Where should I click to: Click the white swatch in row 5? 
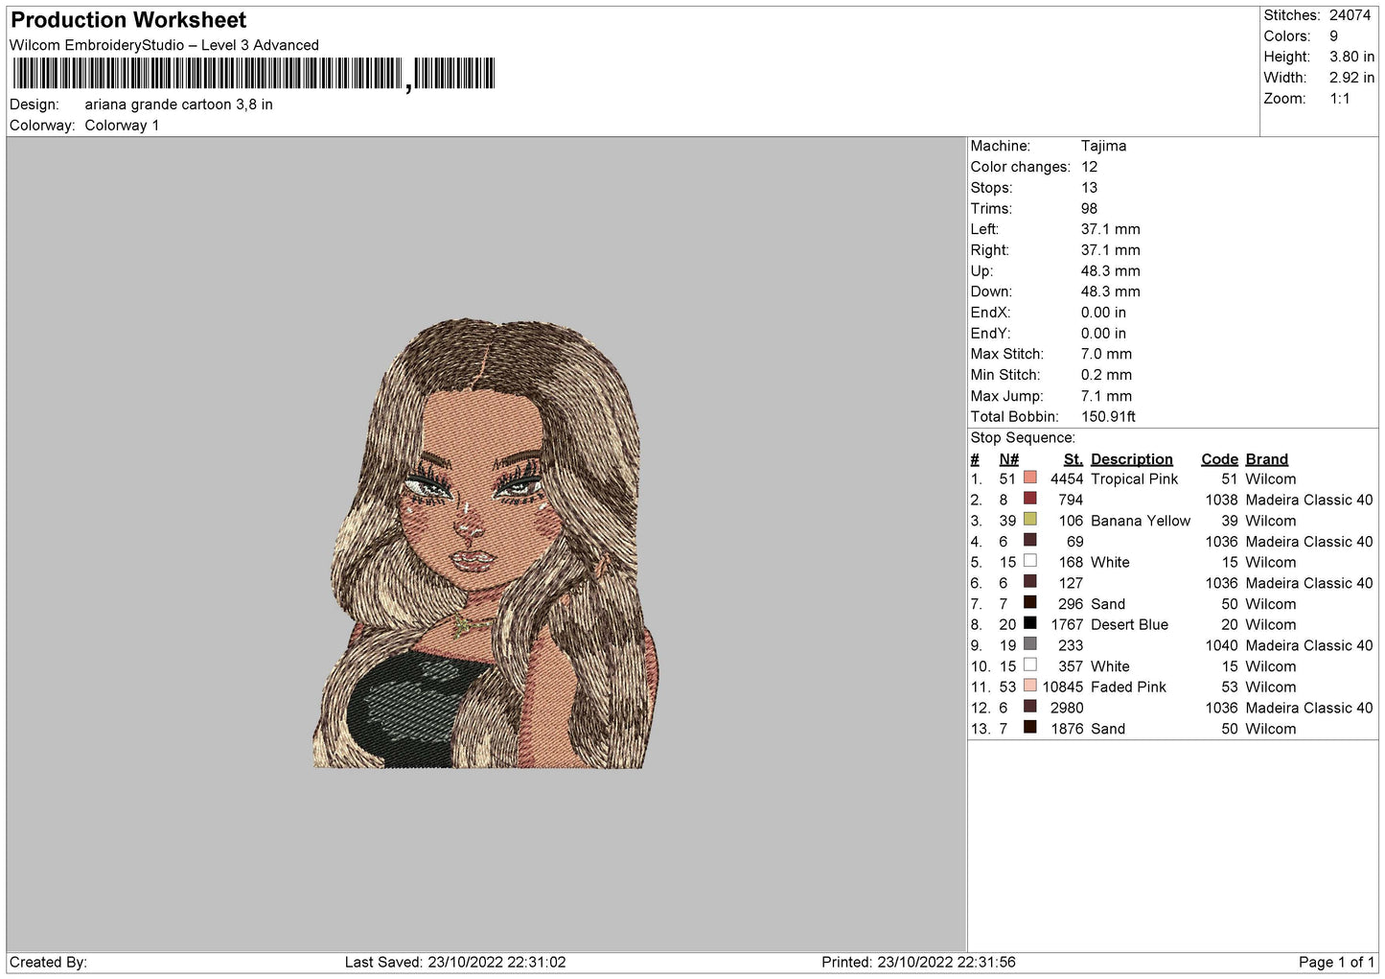pos(1030,561)
